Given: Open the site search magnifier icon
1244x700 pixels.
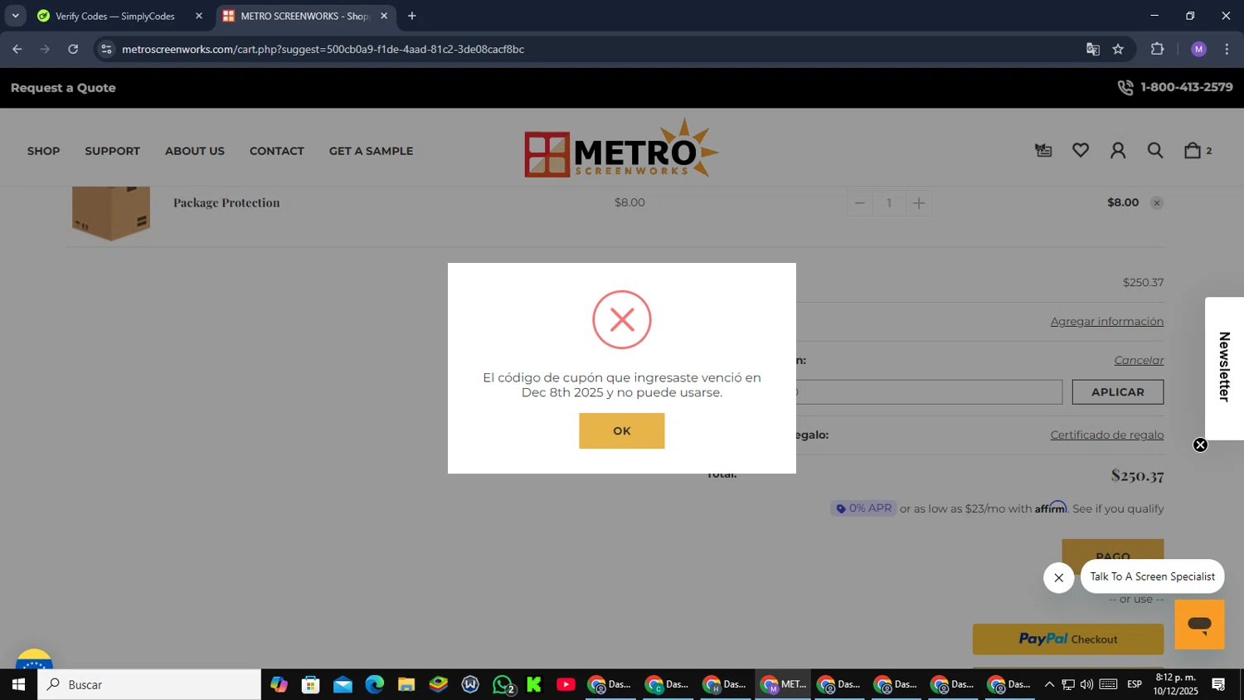Looking at the screenshot, I should pos(1155,150).
